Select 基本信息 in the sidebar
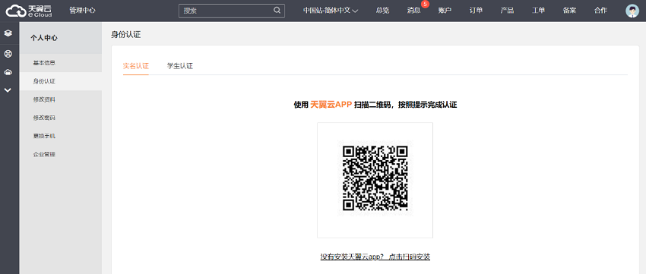Screen dimensions: 646x274 pyautogui.click(x=61, y=63)
